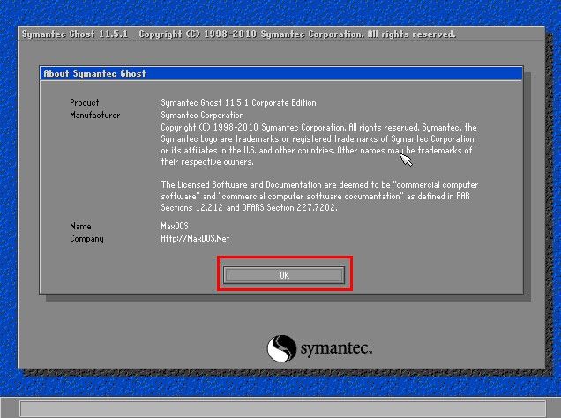Click the 'Symantec Corporation' manufacturer value
The width and height of the screenshot is (561, 418).
[203, 116]
